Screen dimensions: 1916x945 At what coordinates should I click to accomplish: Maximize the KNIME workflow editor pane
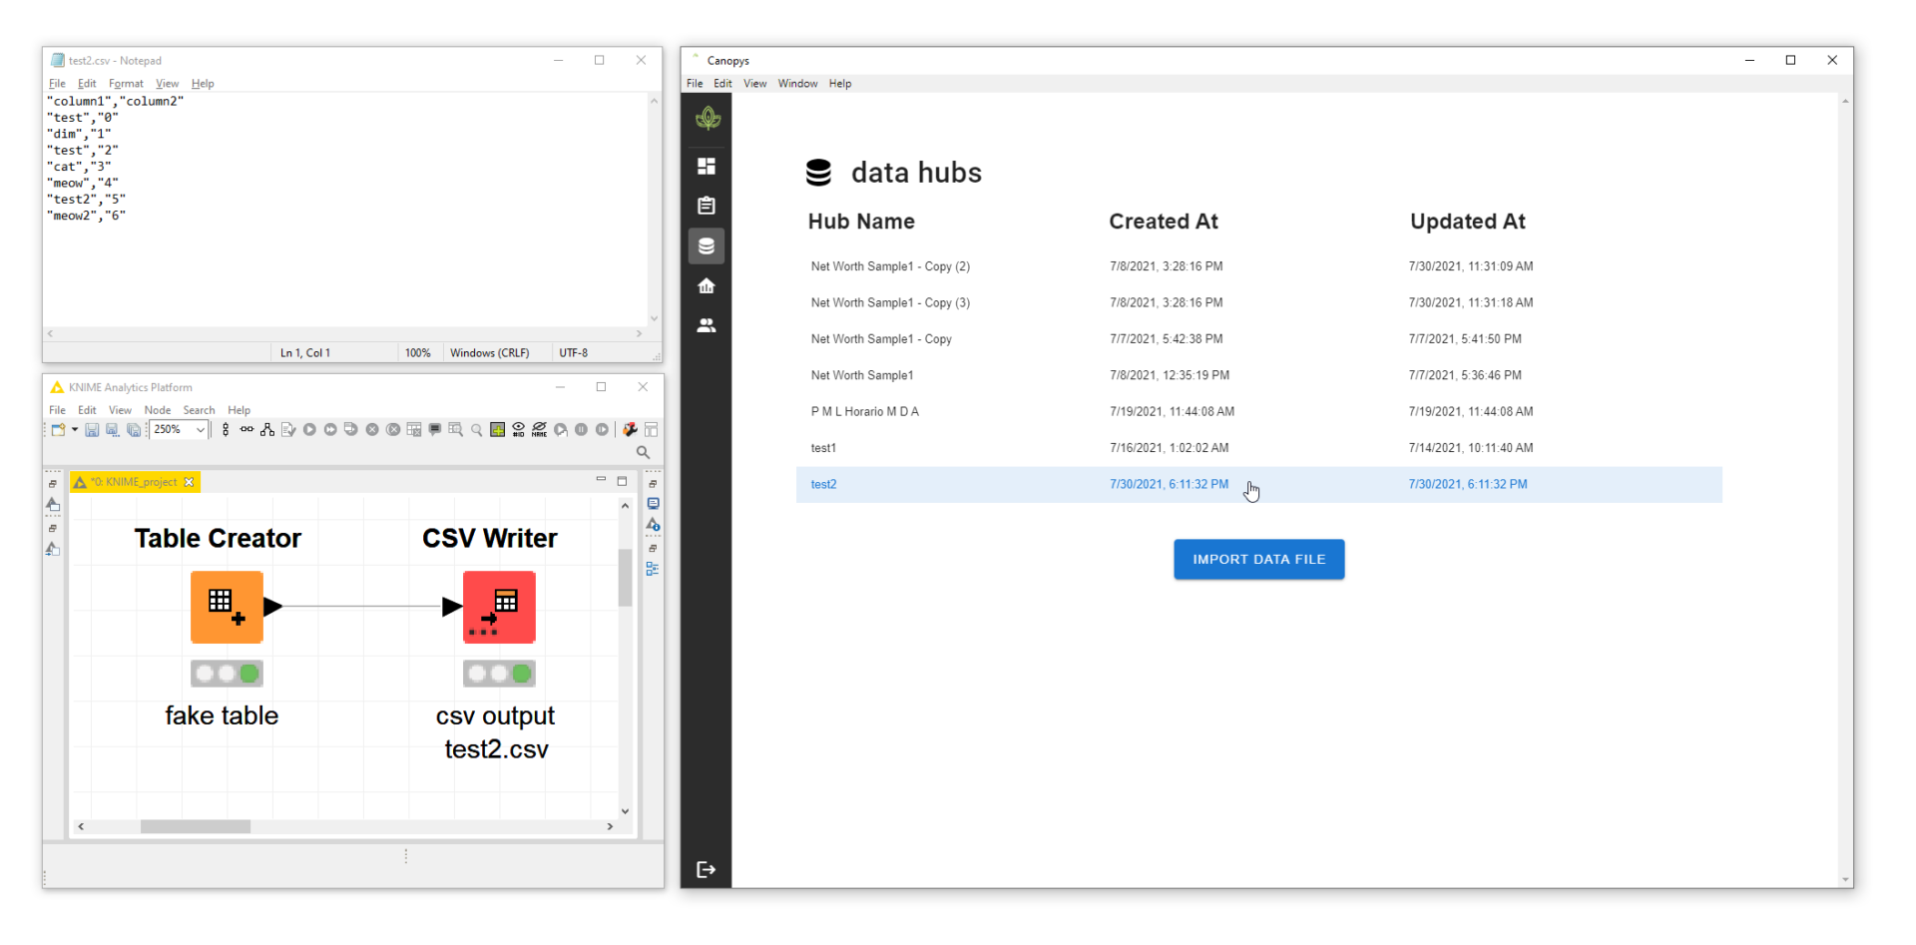(x=622, y=481)
